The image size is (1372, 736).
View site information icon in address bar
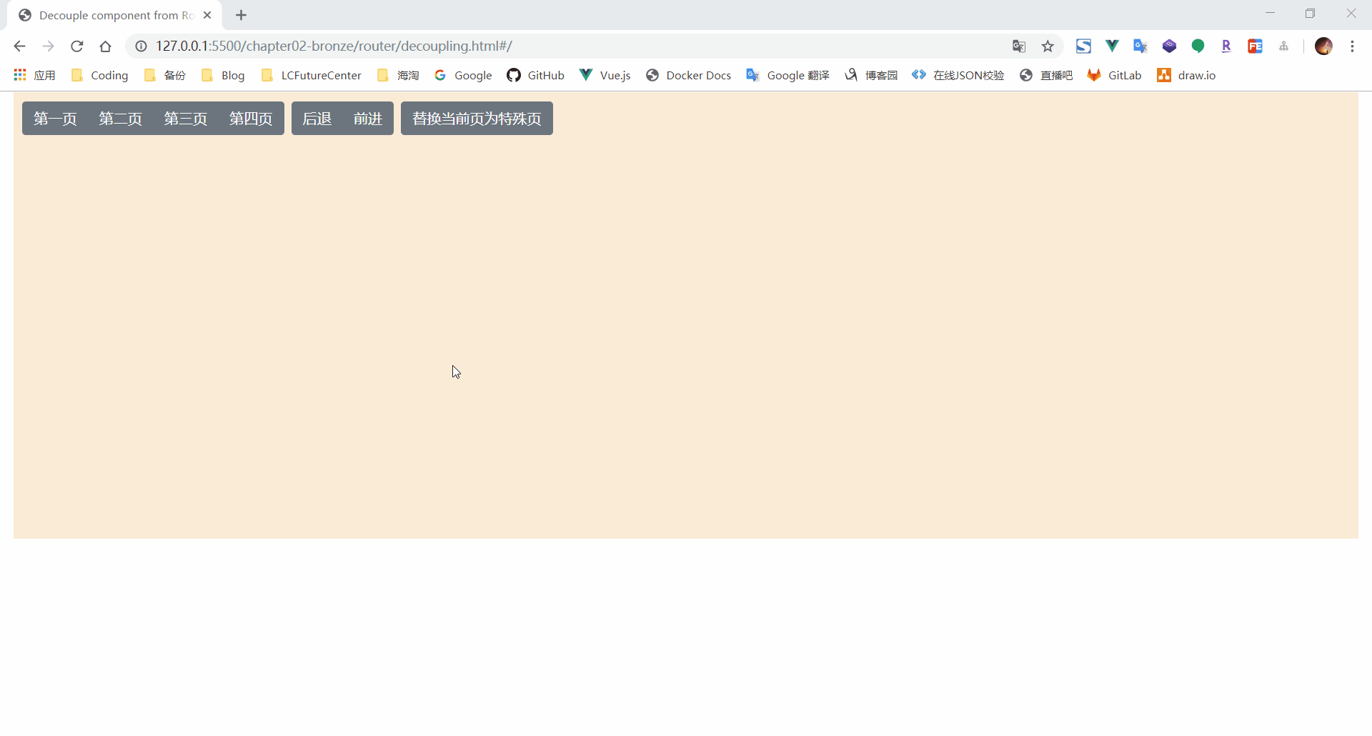pos(141,46)
